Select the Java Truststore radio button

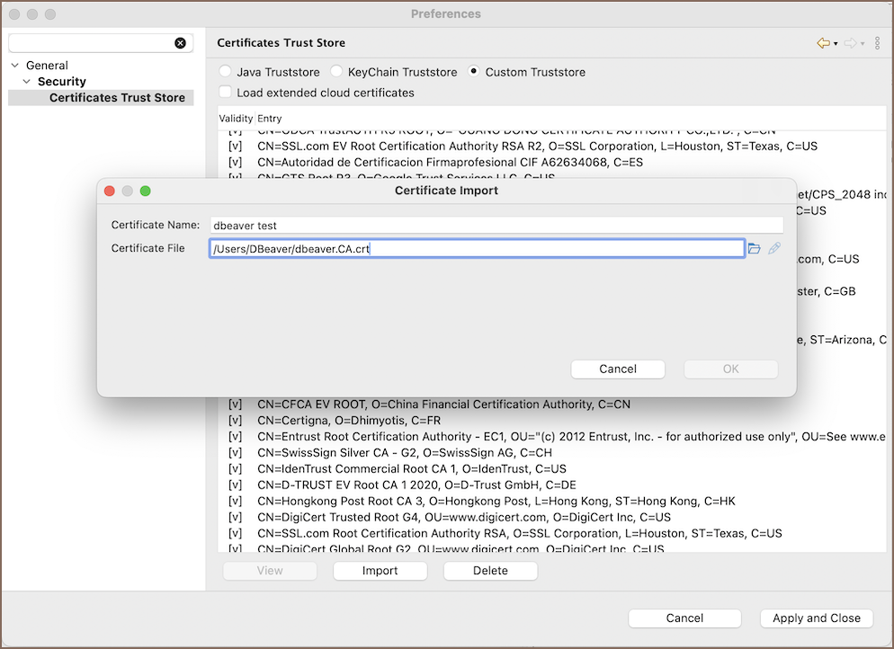pos(225,72)
